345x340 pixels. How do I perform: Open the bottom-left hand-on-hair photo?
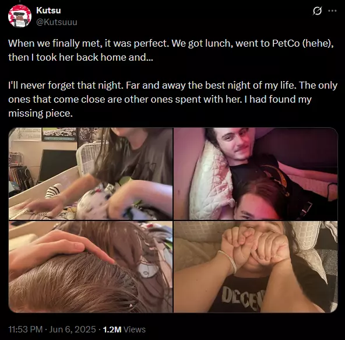[90, 267]
